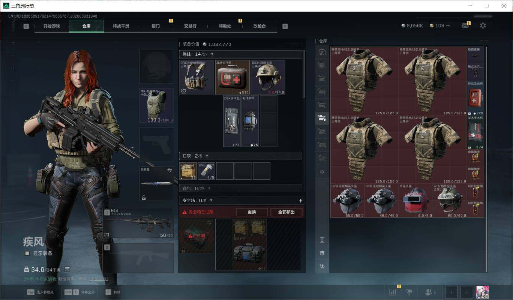The width and height of the screenshot is (513, 300).
Task: Open the settings gear in top bar
Action: click(x=483, y=25)
